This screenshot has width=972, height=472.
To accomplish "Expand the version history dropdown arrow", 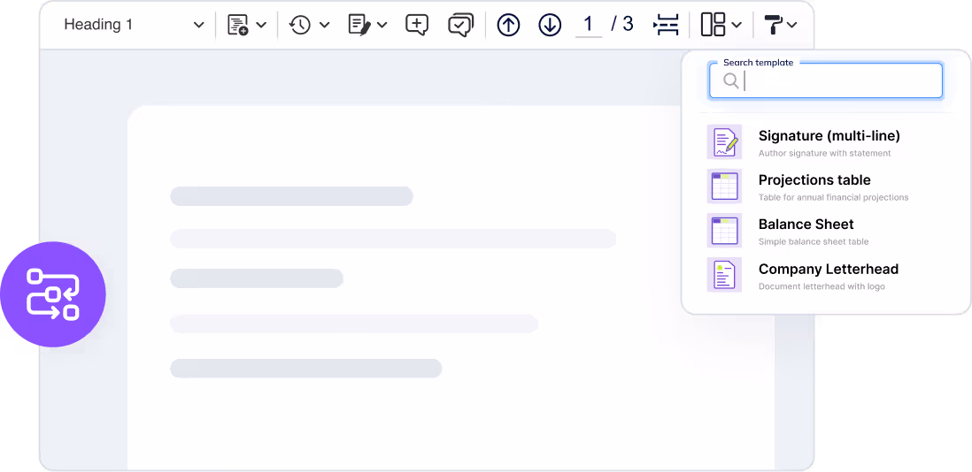I will [324, 25].
